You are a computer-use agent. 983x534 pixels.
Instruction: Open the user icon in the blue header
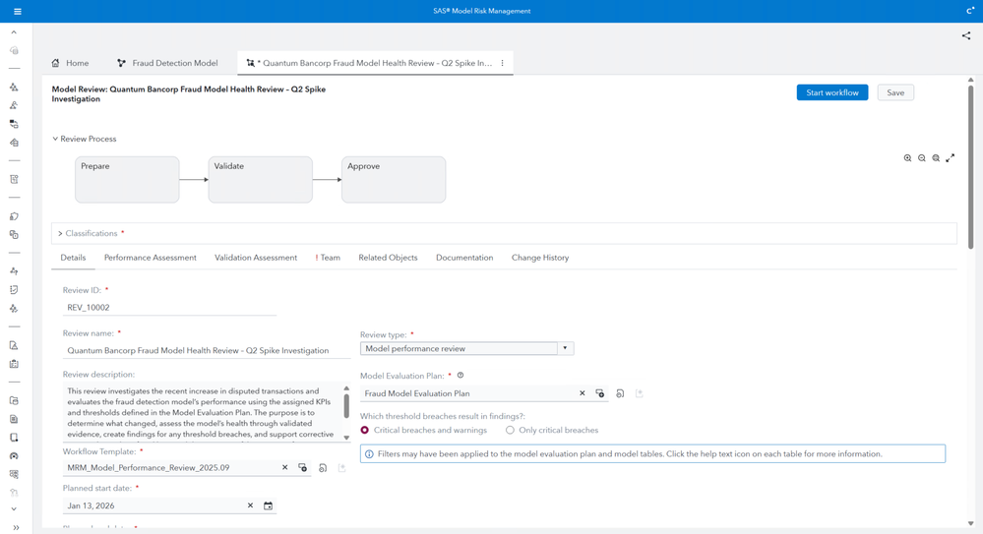970,11
